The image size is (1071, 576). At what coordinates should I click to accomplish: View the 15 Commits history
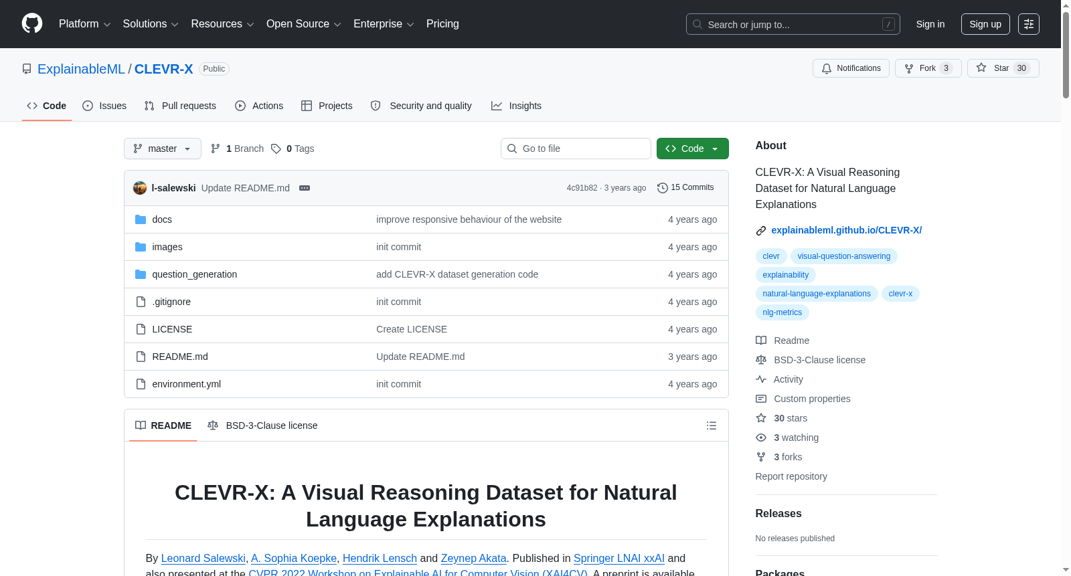click(685, 188)
